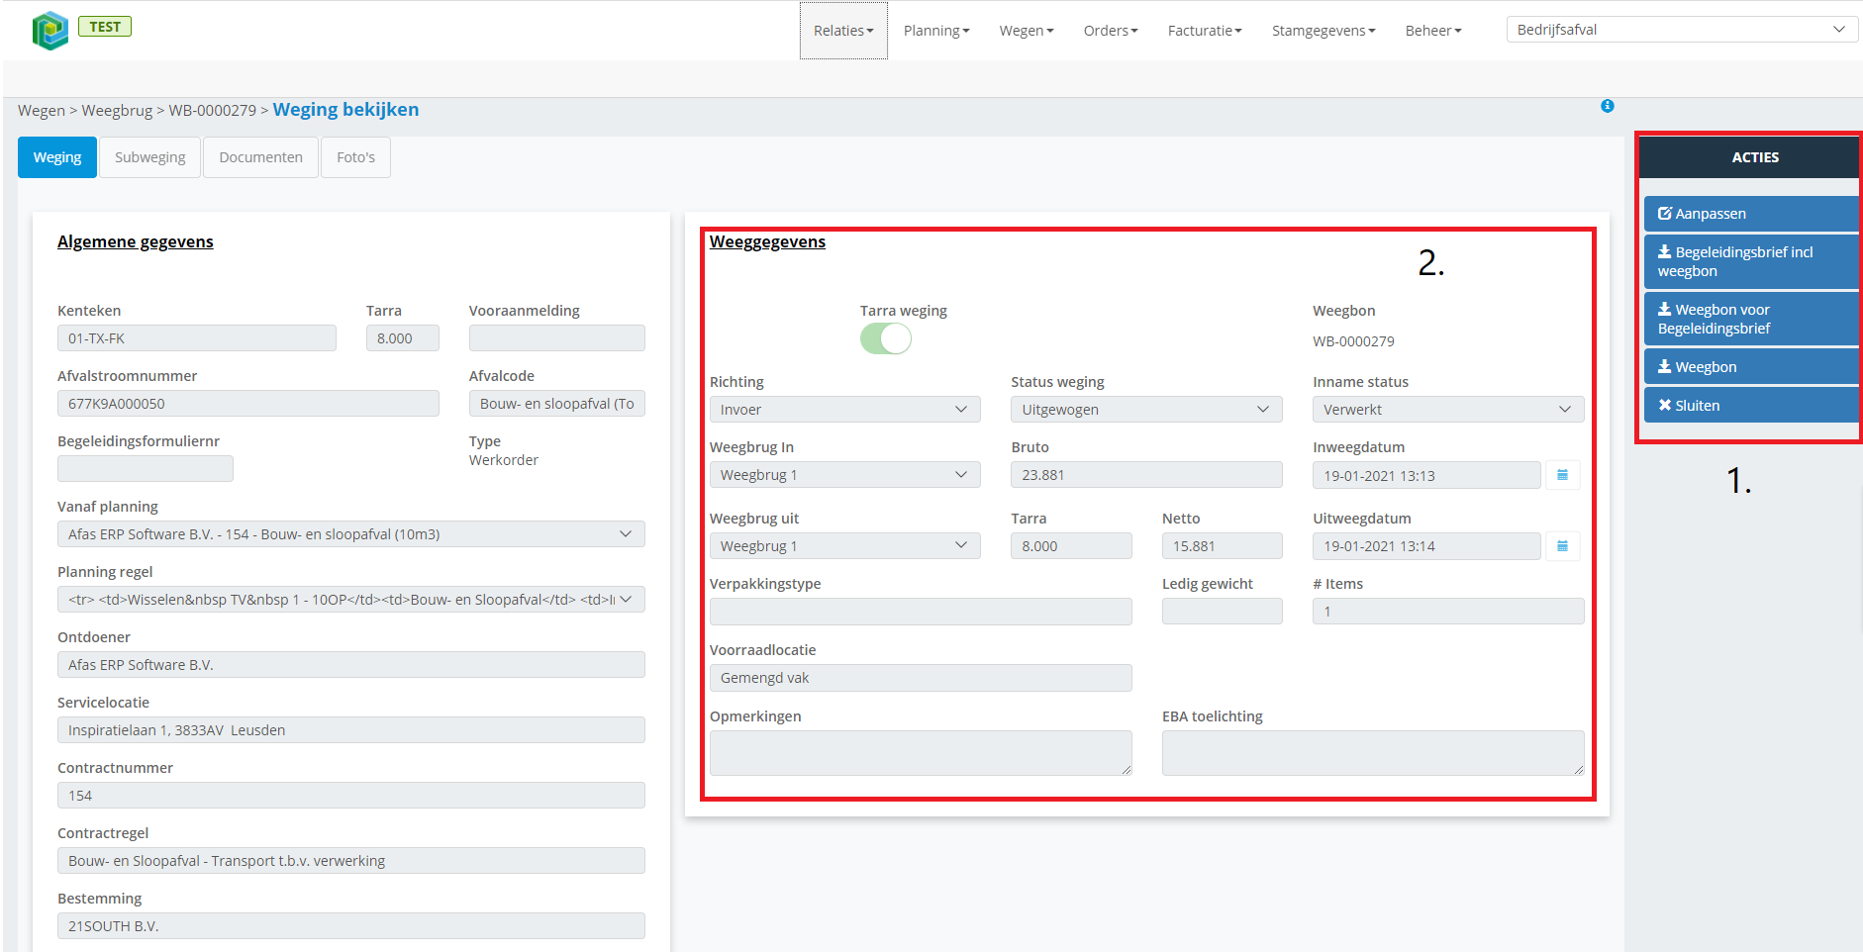1863x952 pixels.
Task: Expand the Status weging dropdown
Action: (x=1146, y=410)
